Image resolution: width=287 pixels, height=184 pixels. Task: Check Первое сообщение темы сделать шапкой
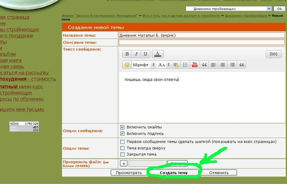click(122, 142)
